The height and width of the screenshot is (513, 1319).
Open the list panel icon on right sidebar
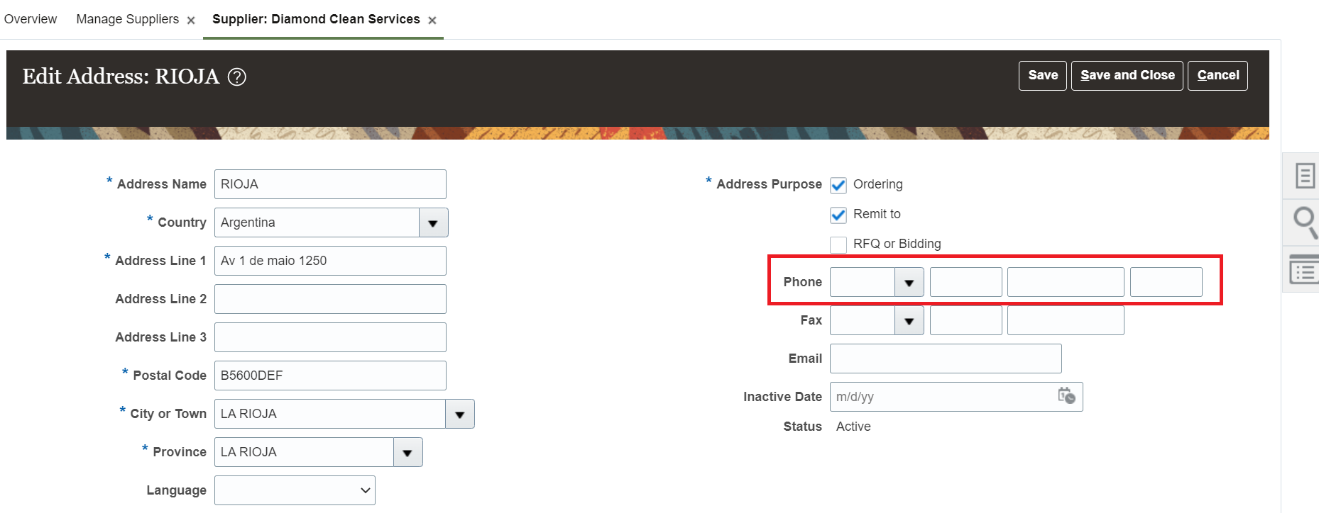(1304, 270)
